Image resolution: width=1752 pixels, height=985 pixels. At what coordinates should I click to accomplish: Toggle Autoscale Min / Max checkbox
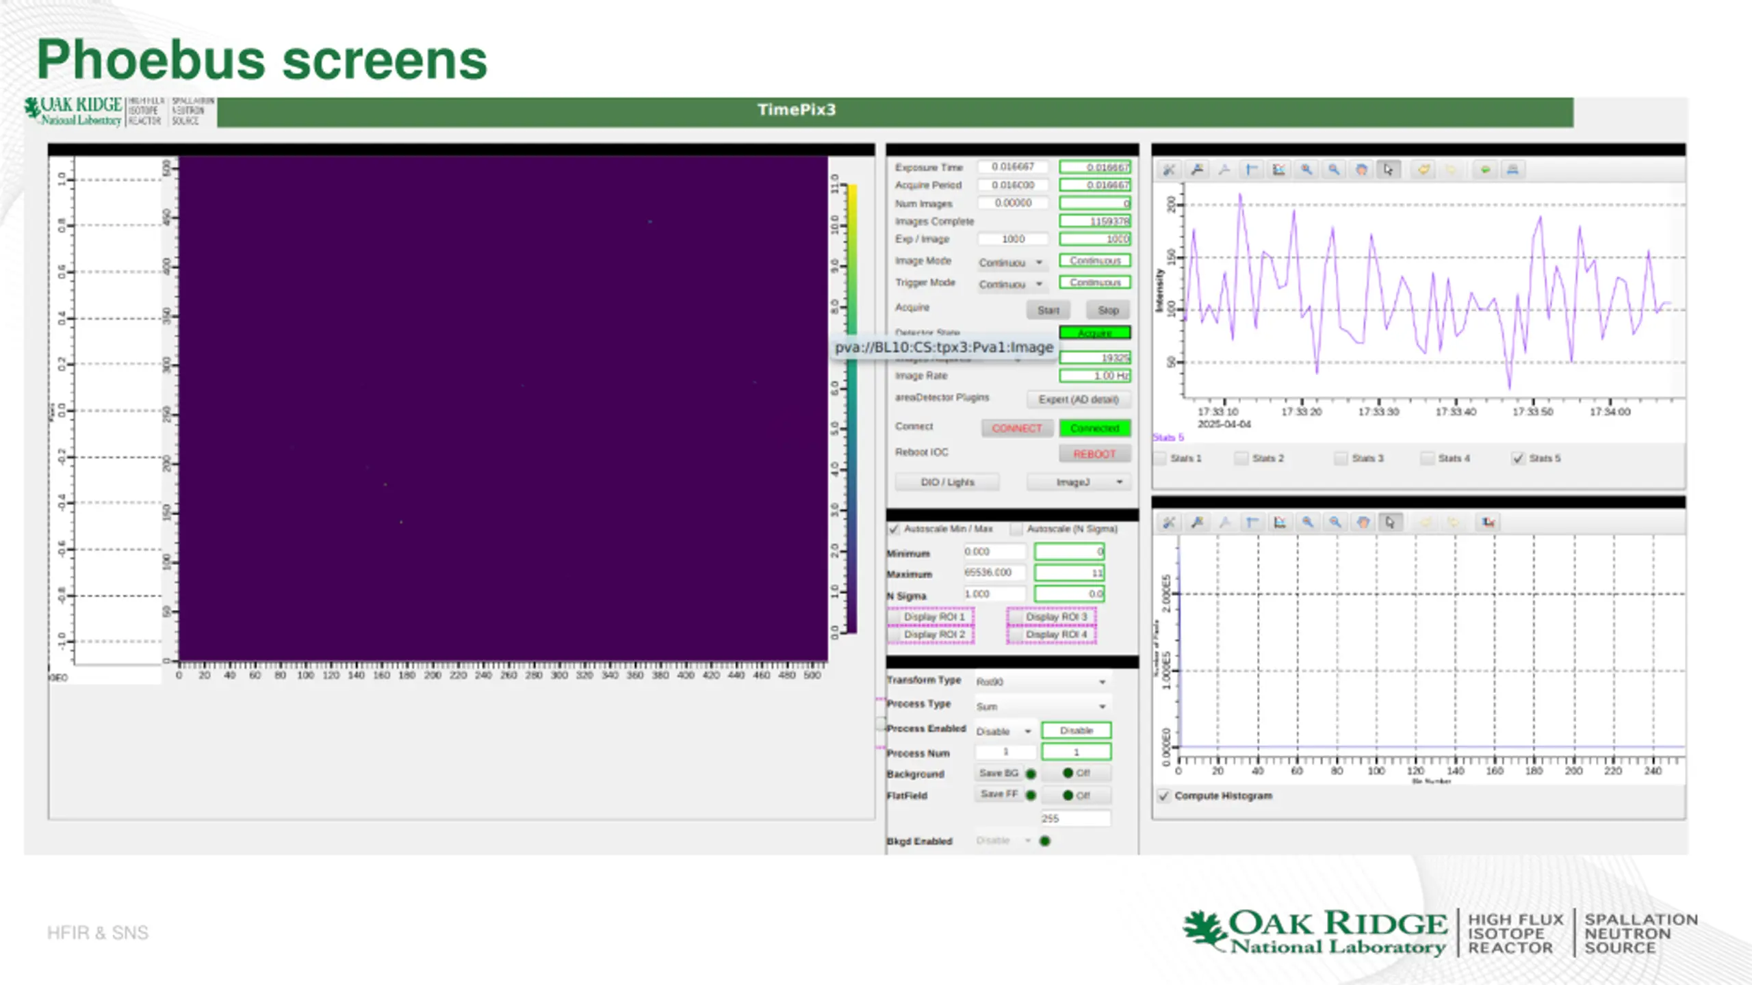[894, 529]
